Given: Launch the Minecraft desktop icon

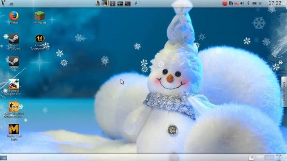Looking at the screenshot, I should 40,17.
